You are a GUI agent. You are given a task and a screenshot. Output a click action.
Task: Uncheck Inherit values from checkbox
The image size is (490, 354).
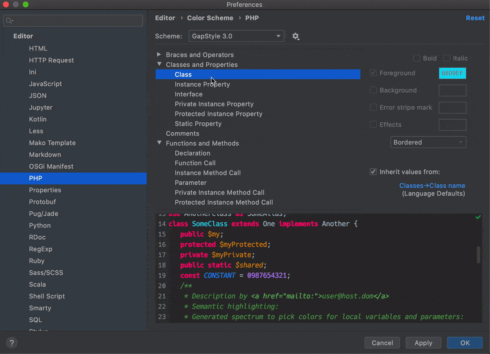(373, 172)
